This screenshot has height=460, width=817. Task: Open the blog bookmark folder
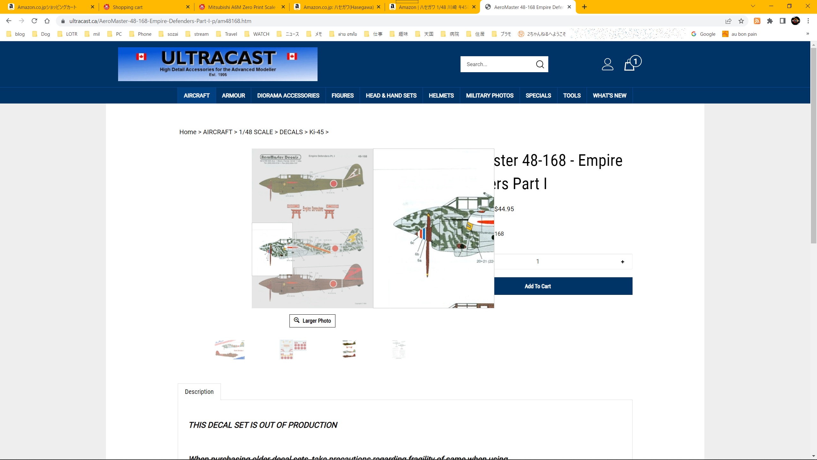[16, 34]
